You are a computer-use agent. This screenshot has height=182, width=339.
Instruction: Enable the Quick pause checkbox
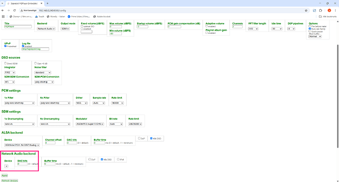tap(310, 31)
